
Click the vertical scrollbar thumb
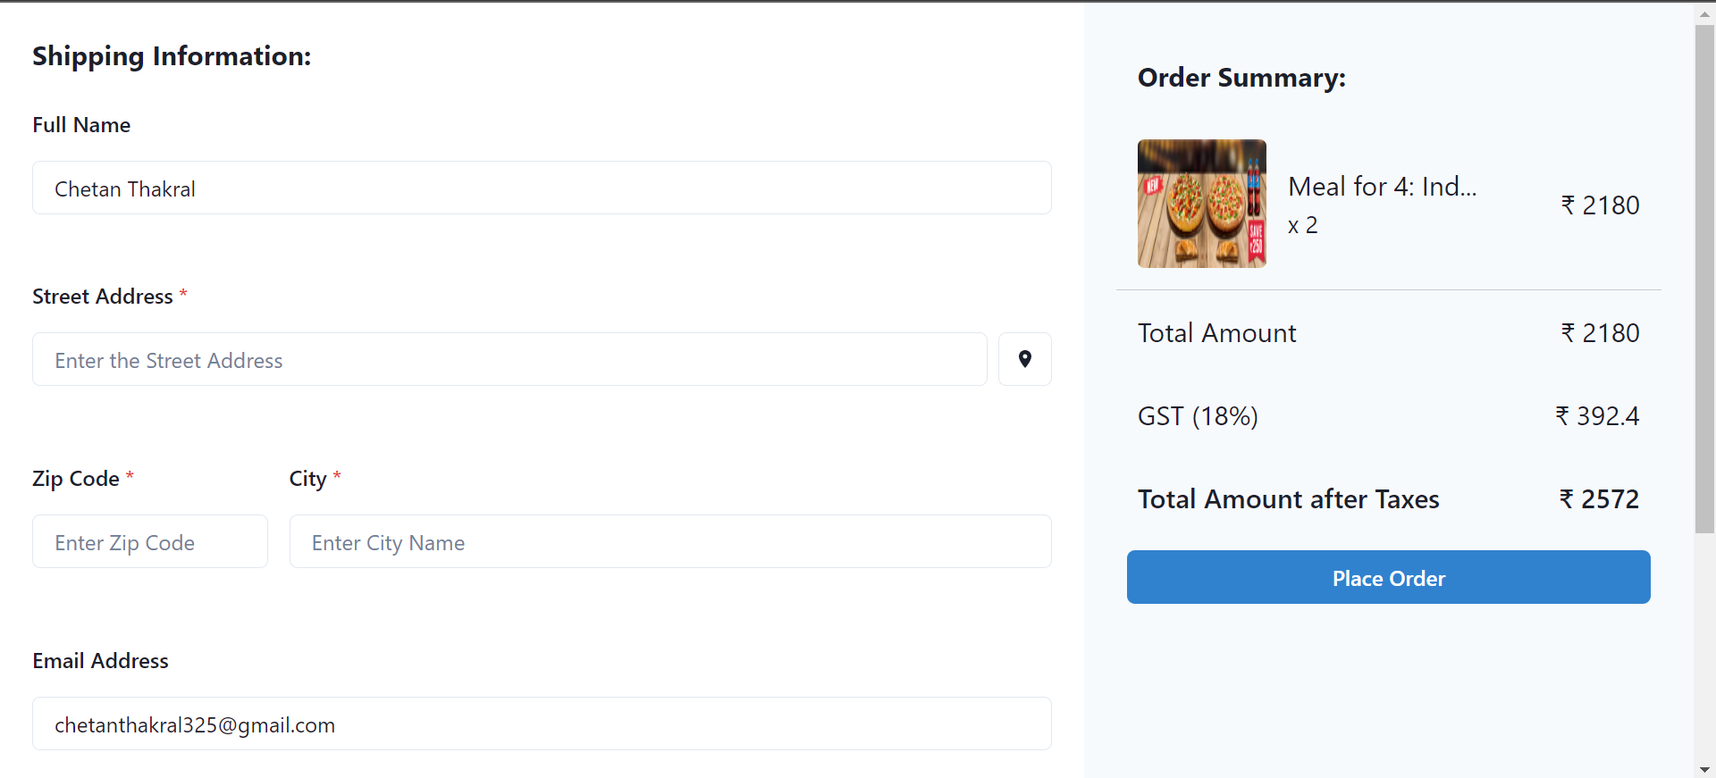click(x=1704, y=279)
